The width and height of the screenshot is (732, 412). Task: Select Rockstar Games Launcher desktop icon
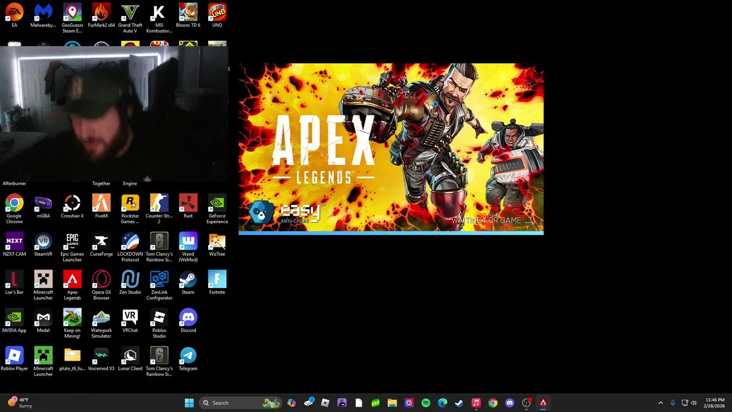(x=130, y=209)
